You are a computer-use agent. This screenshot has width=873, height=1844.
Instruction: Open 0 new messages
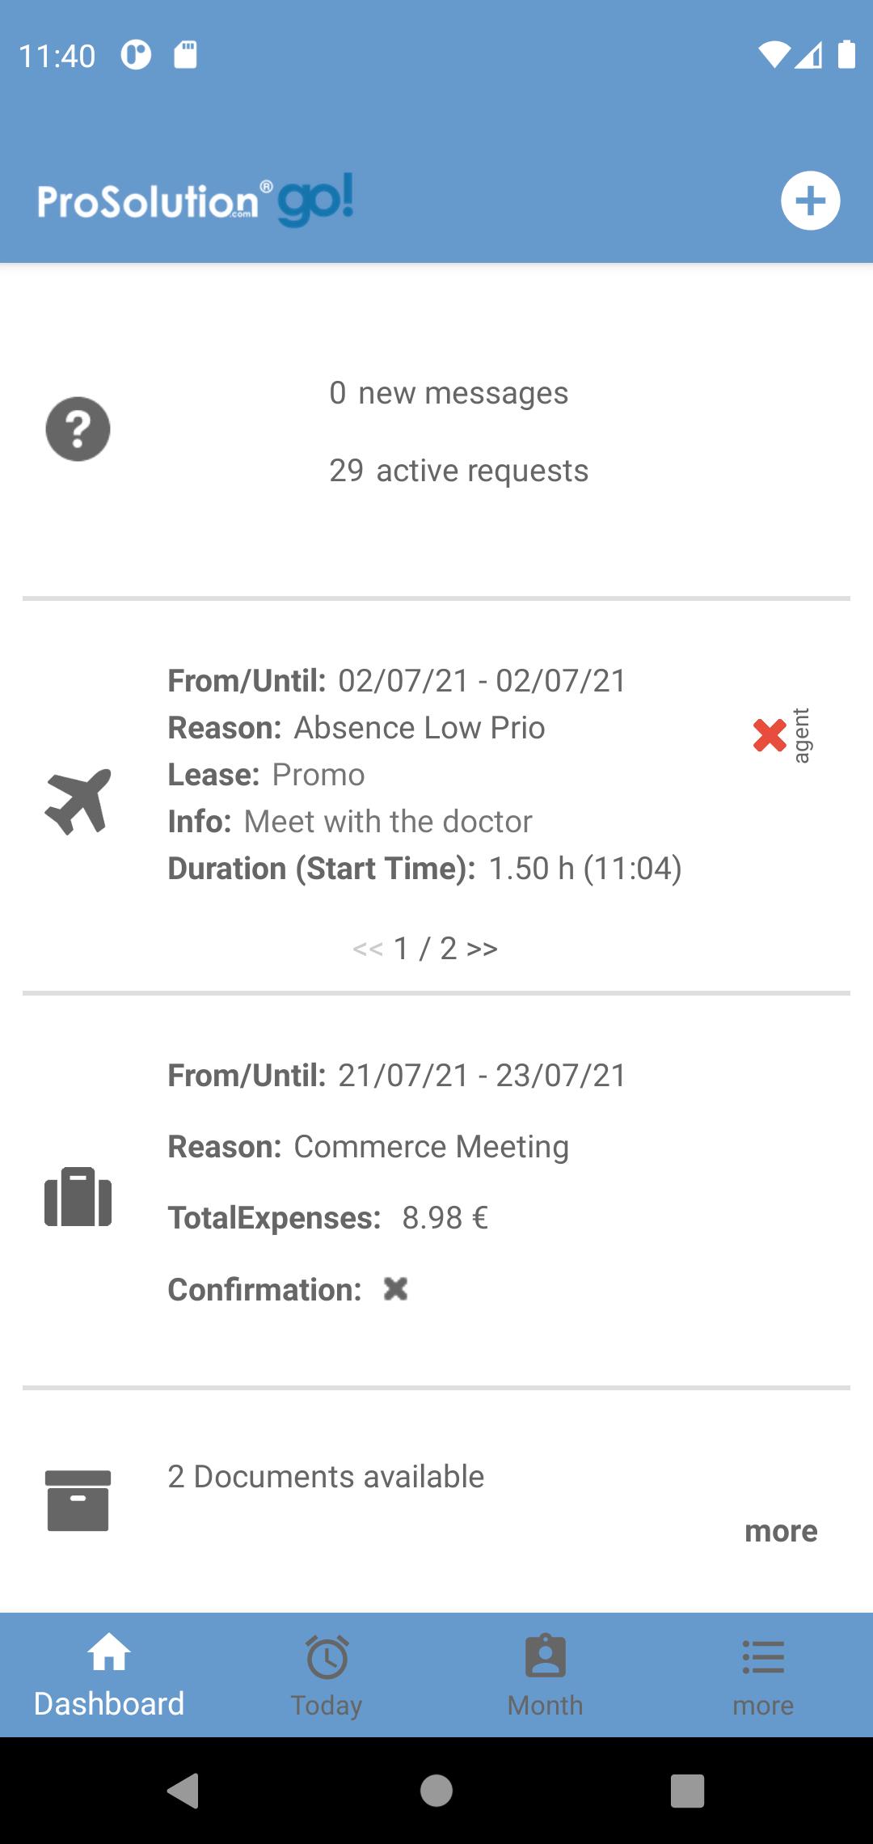[449, 393]
